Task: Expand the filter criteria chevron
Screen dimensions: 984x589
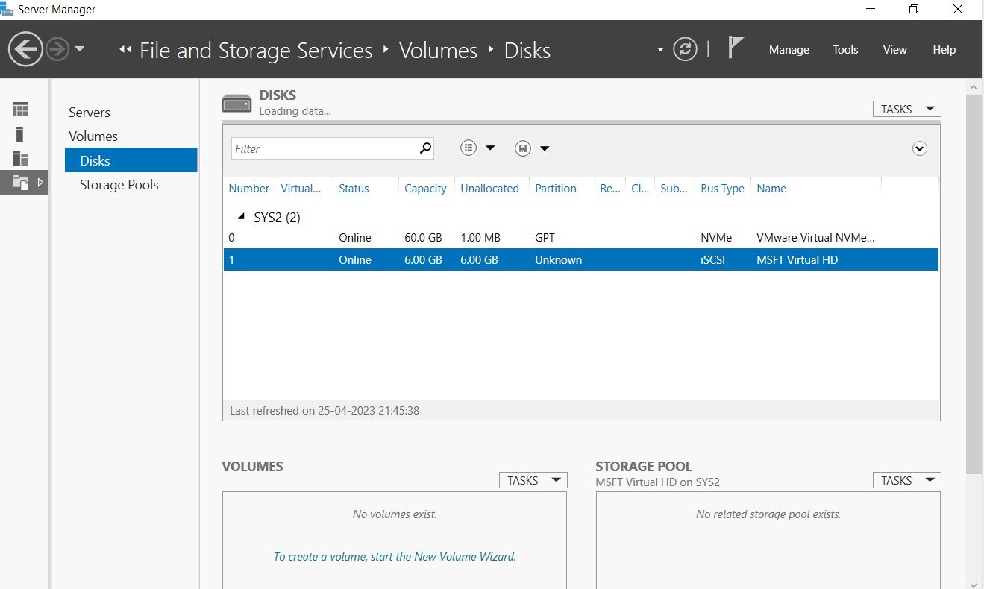Action: [x=920, y=148]
